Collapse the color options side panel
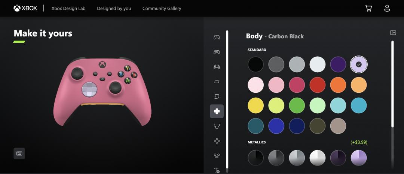The image size is (404, 174). click(x=393, y=32)
